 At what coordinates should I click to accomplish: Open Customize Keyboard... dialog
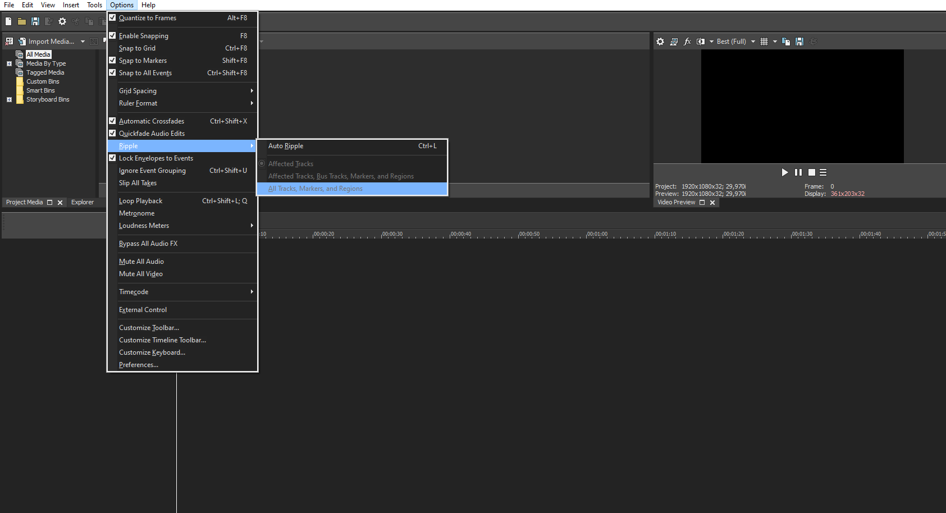click(182, 352)
